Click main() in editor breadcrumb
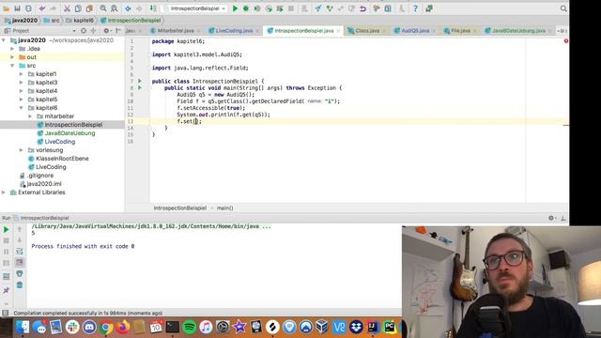 225,208
